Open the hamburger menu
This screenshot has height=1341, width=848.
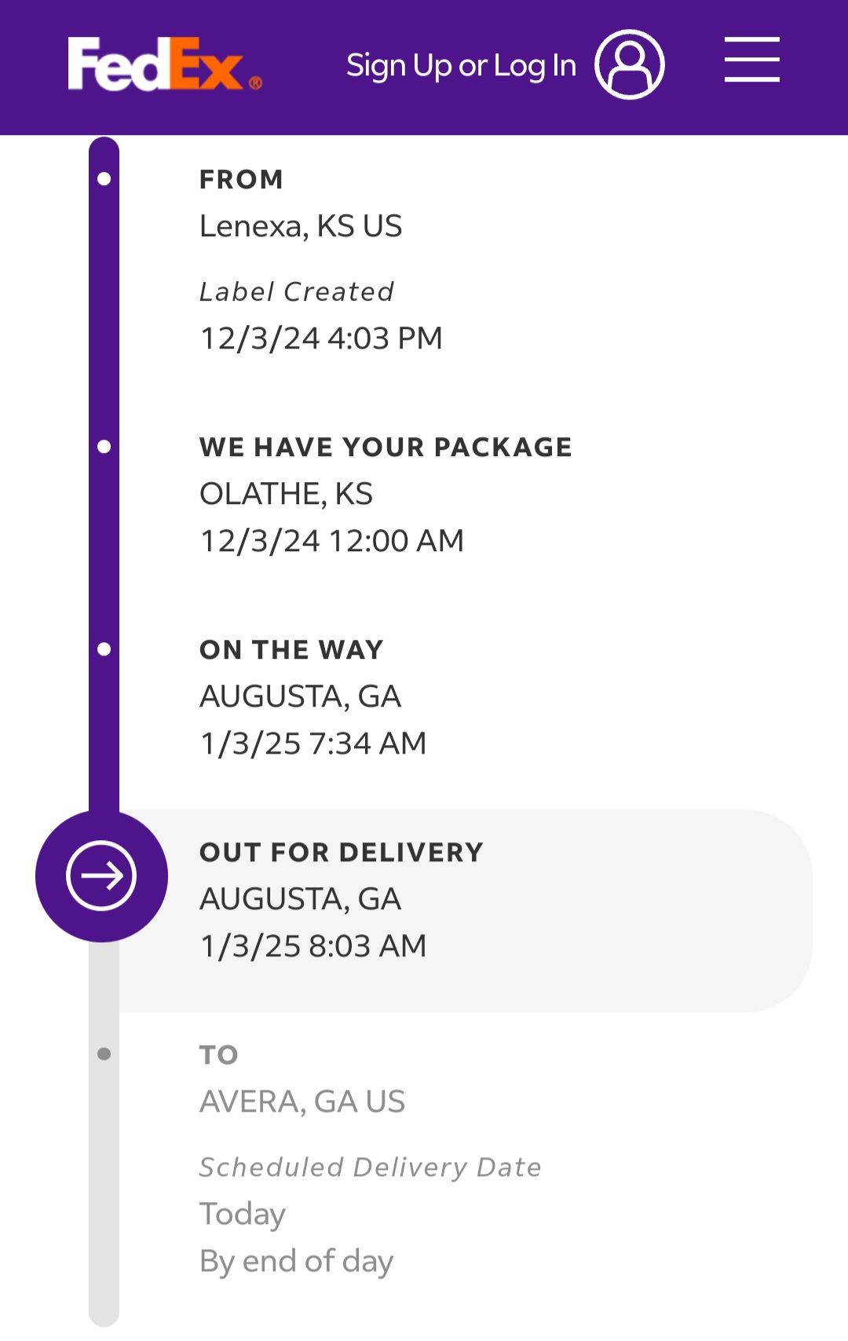[x=751, y=59]
